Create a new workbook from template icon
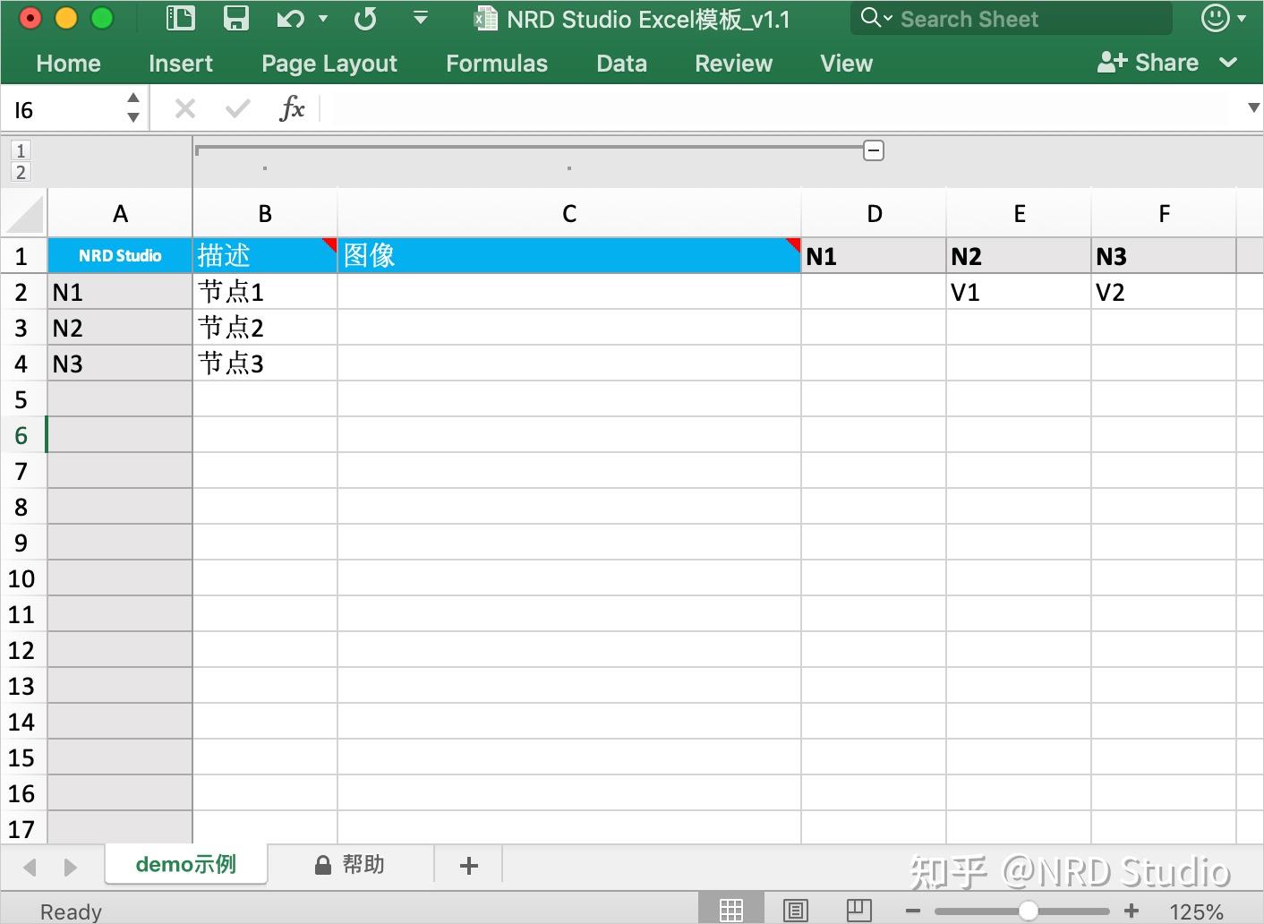Image resolution: width=1264 pixels, height=924 pixels. point(180,18)
